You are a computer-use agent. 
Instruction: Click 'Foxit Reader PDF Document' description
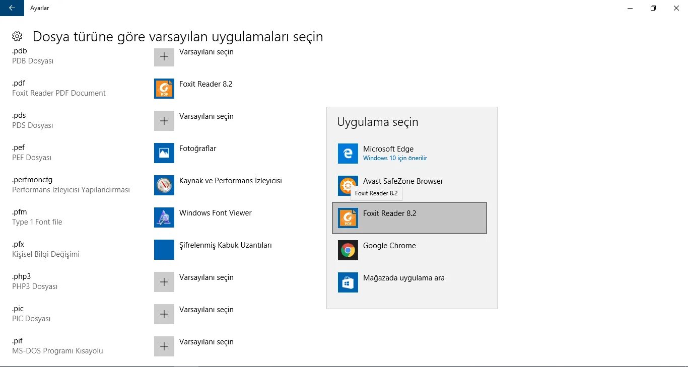(59, 93)
